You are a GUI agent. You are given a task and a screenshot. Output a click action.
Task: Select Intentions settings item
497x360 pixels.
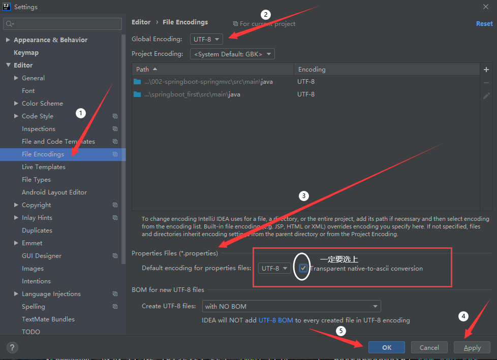point(36,281)
